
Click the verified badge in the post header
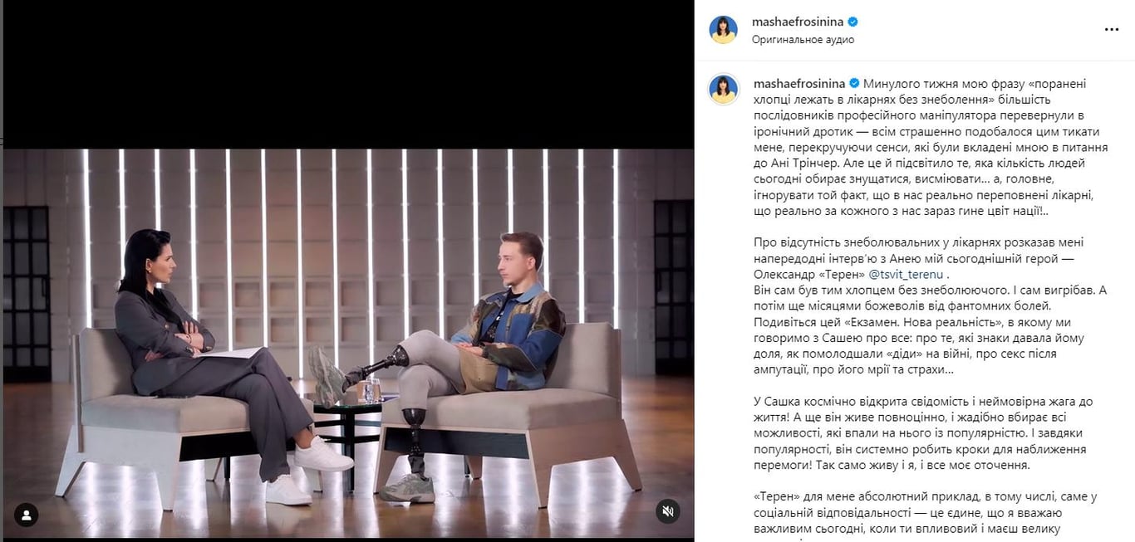point(852,22)
